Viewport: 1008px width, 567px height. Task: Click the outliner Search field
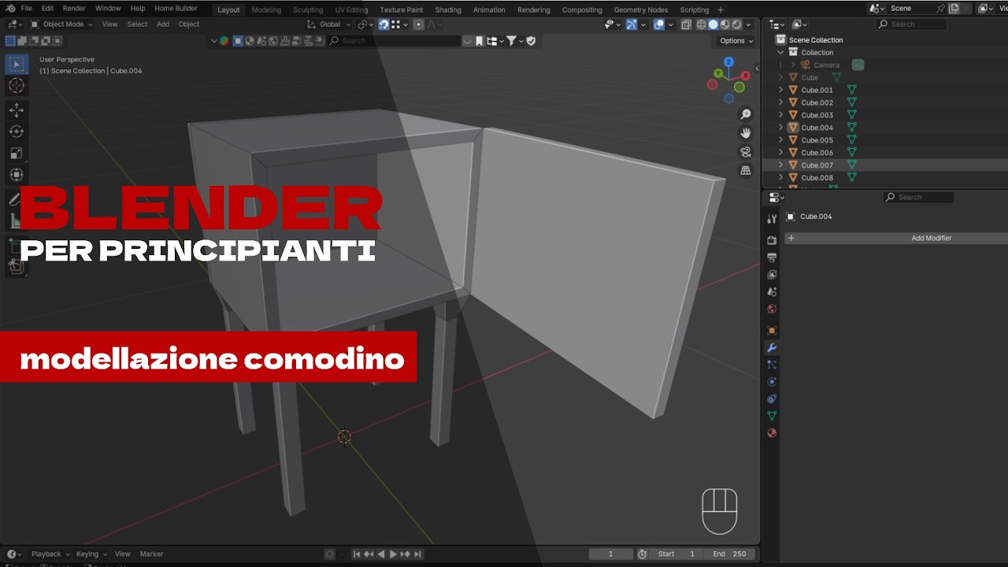[x=910, y=24]
